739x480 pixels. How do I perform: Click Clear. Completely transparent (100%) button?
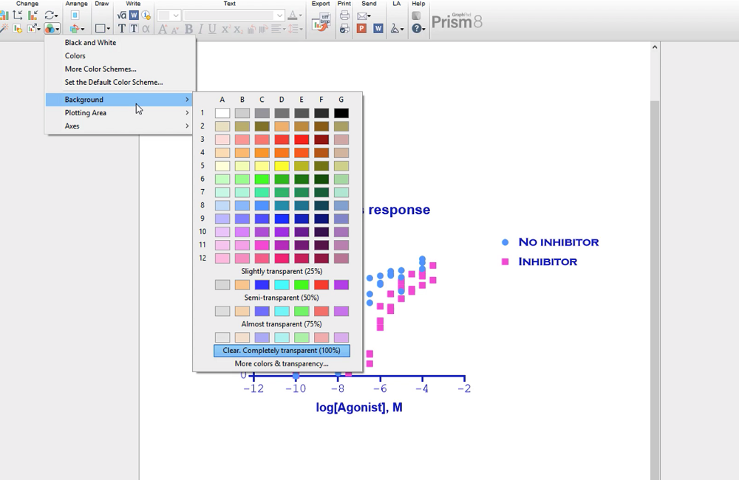pyautogui.click(x=282, y=351)
